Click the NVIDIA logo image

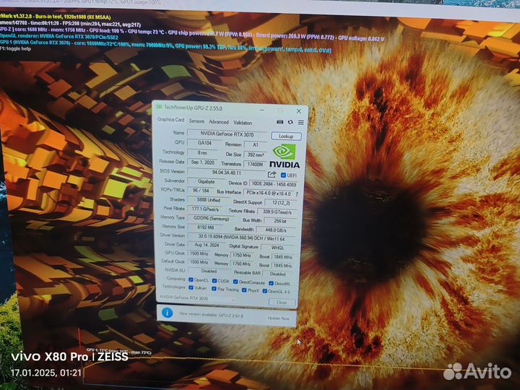(285, 156)
